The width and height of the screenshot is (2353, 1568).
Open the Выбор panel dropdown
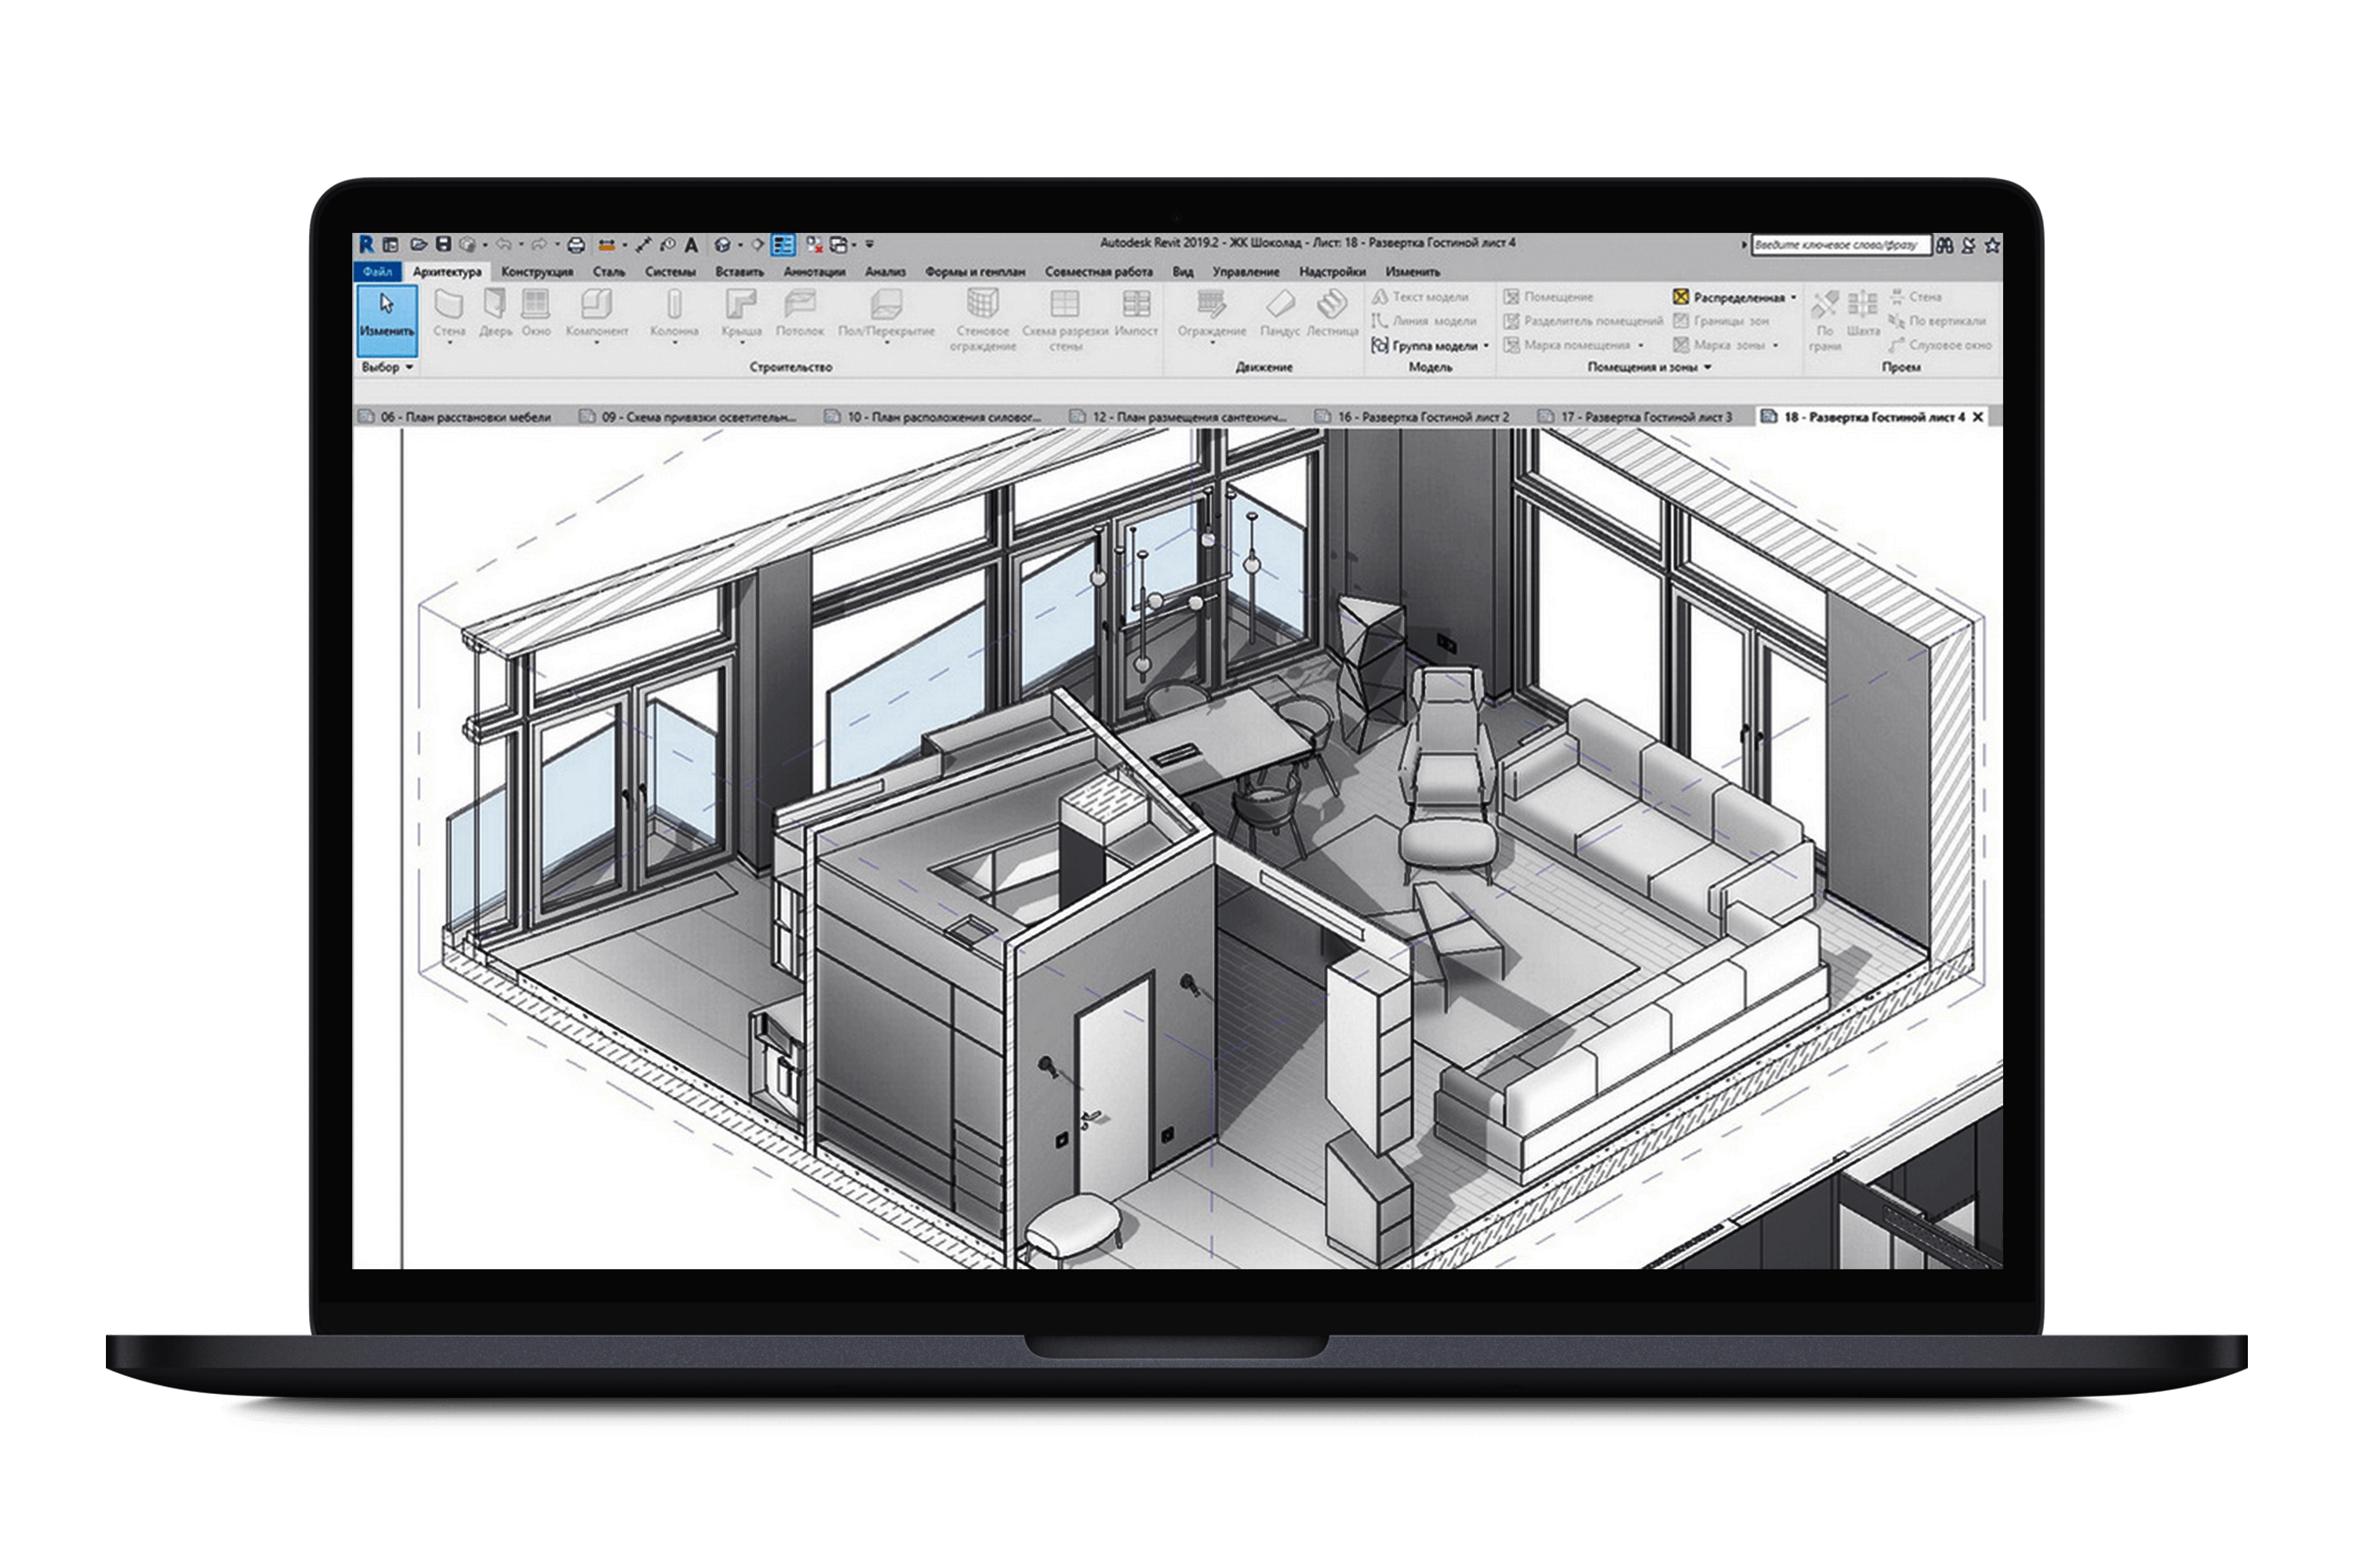point(387,367)
